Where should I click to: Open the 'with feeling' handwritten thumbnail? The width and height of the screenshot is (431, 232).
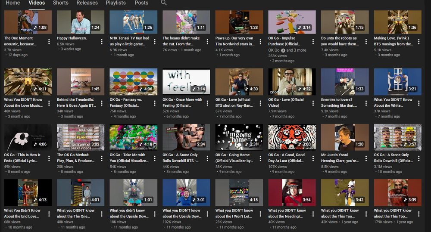(x=186, y=82)
